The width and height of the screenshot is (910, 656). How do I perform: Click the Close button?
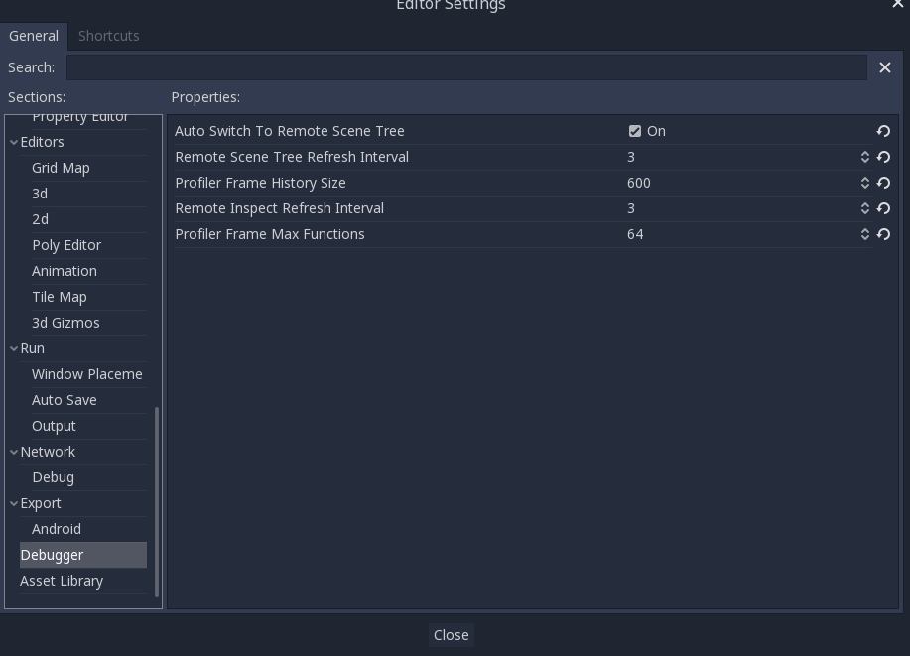(x=451, y=635)
